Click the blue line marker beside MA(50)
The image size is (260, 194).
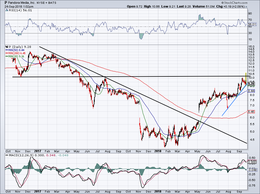pyautogui.click(x=7, y=50)
